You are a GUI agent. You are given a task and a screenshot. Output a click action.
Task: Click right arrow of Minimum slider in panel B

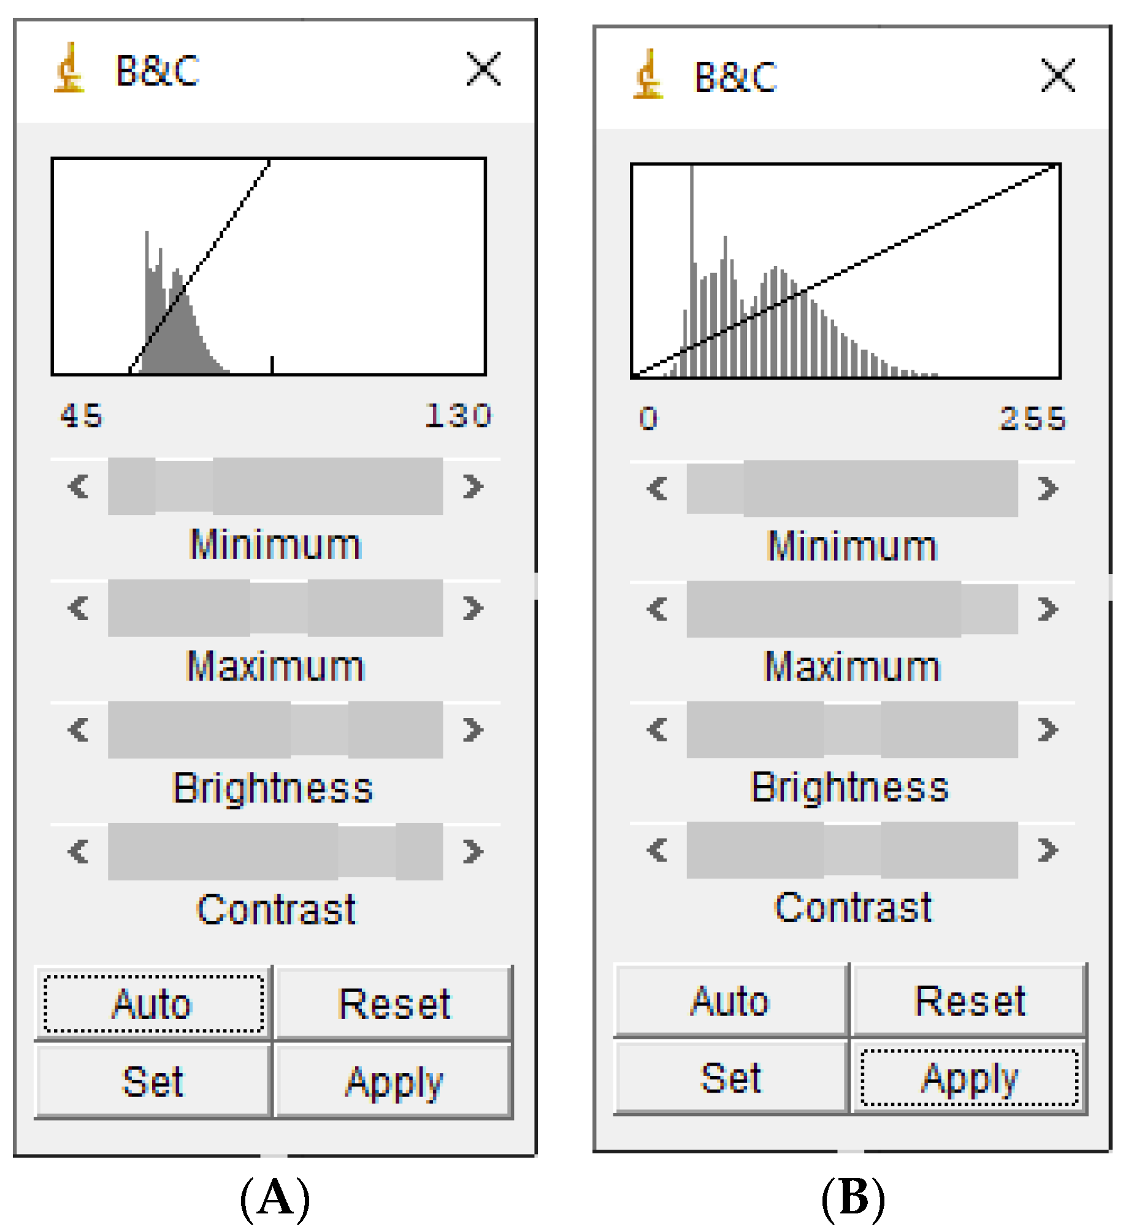point(1048,489)
